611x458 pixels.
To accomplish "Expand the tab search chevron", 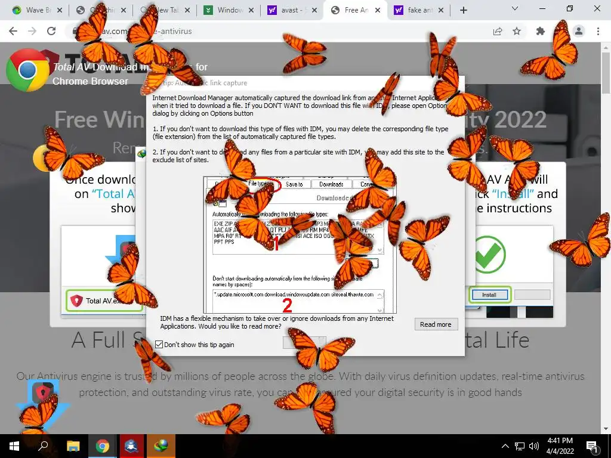I will click(x=515, y=8).
